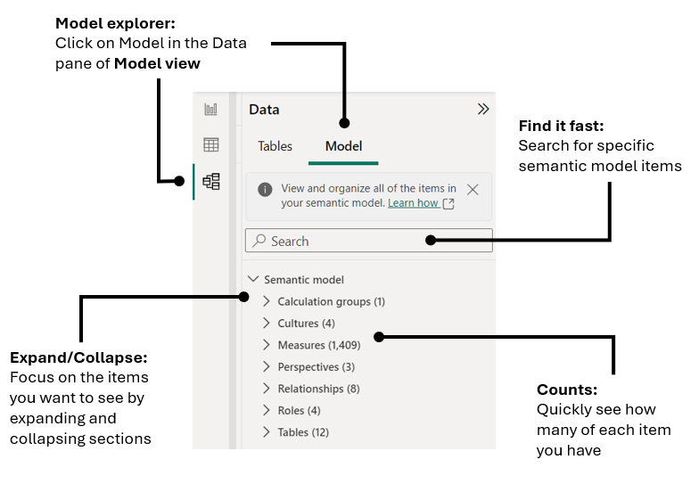The width and height of the screenshot is (699, 484).
Task: Expand the Relationships chevron
Action: 266,389
